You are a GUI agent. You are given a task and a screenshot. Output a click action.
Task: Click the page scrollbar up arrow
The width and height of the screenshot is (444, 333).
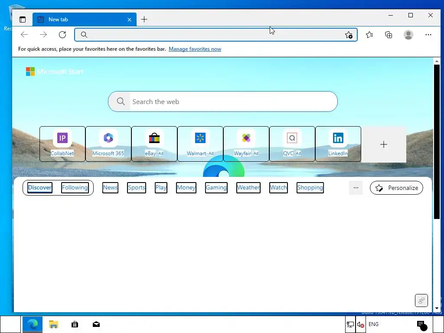pyautogui.click(x=437, y=61)
